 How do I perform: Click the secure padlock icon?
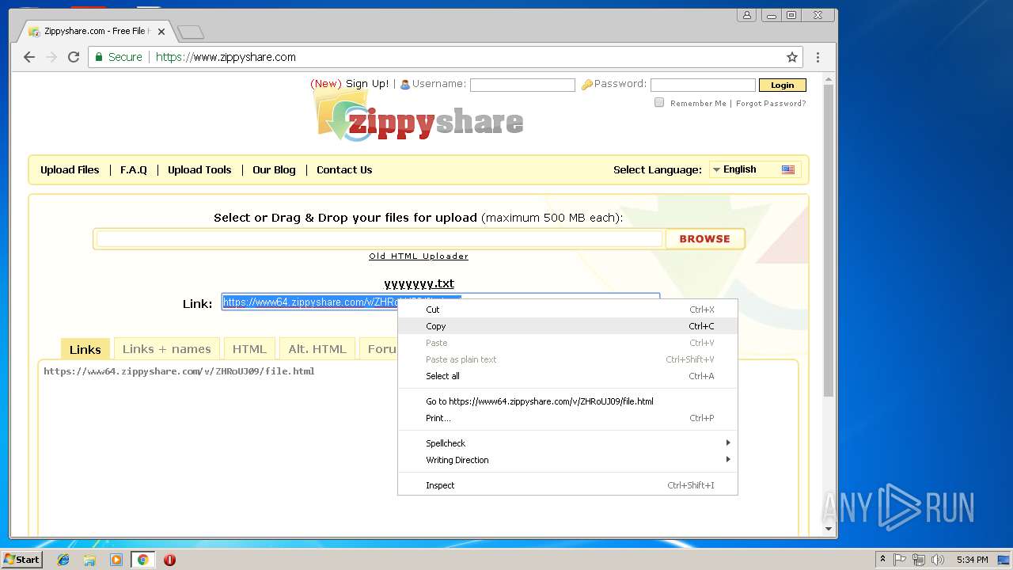click(x=99, y=57)
